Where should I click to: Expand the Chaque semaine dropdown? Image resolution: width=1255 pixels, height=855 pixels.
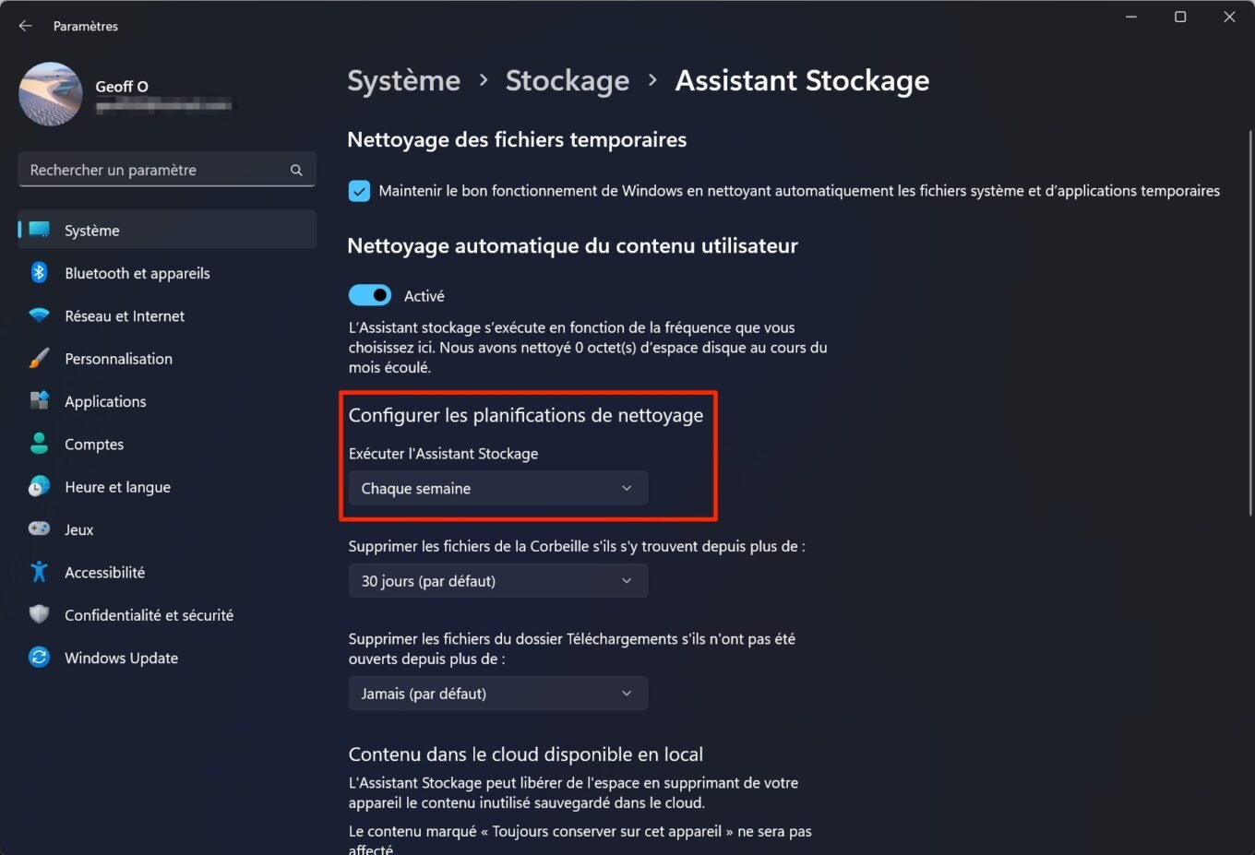pos(498,488)
